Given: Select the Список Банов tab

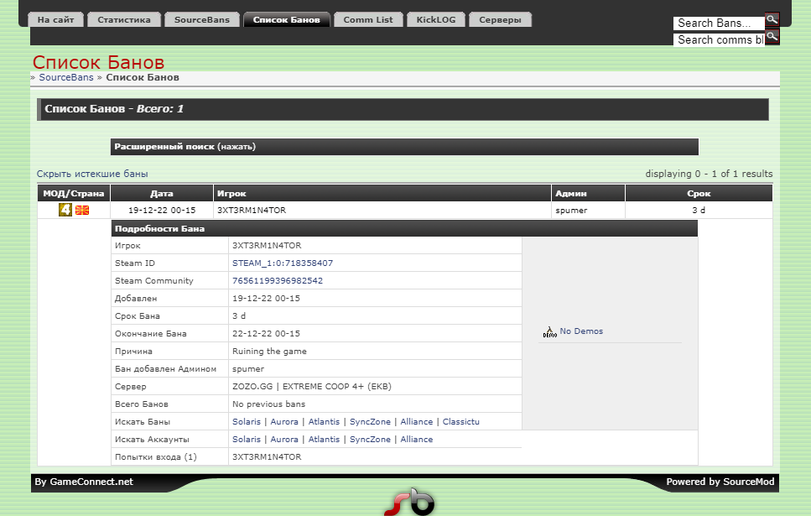Looking at the screenshot, I should pyautogui.click(x=287, y=19).
